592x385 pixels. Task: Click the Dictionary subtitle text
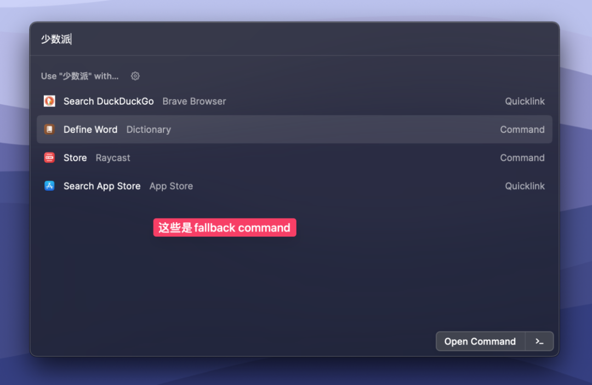149,129
